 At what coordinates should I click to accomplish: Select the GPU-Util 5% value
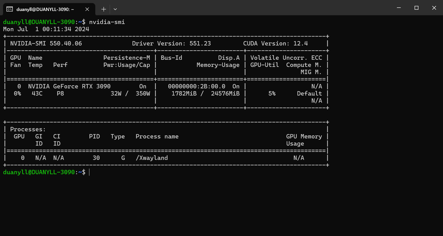[x=272, y=93]
